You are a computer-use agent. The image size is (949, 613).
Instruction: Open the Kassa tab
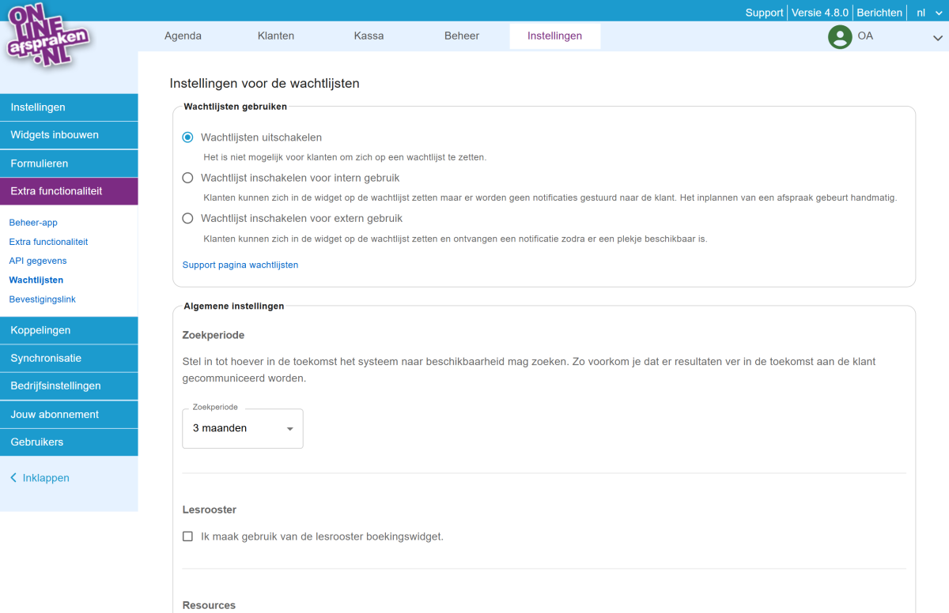click(x=369, y=36)
